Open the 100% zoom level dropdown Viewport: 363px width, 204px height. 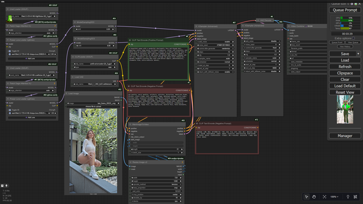334,197
